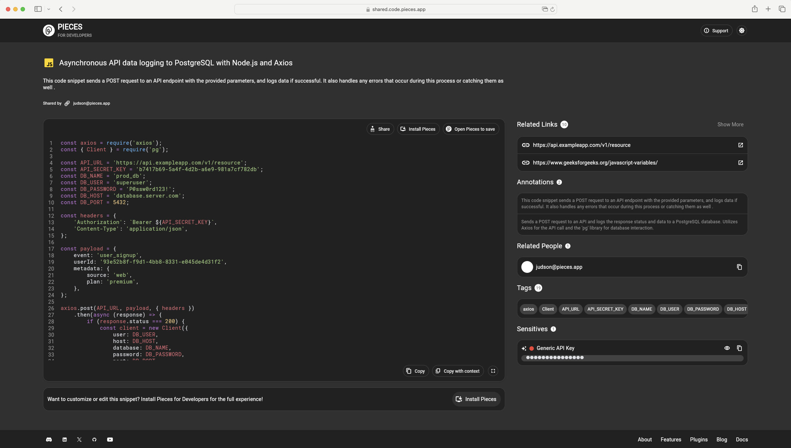Show More related links
791x448 pixels.
(730, 124)
